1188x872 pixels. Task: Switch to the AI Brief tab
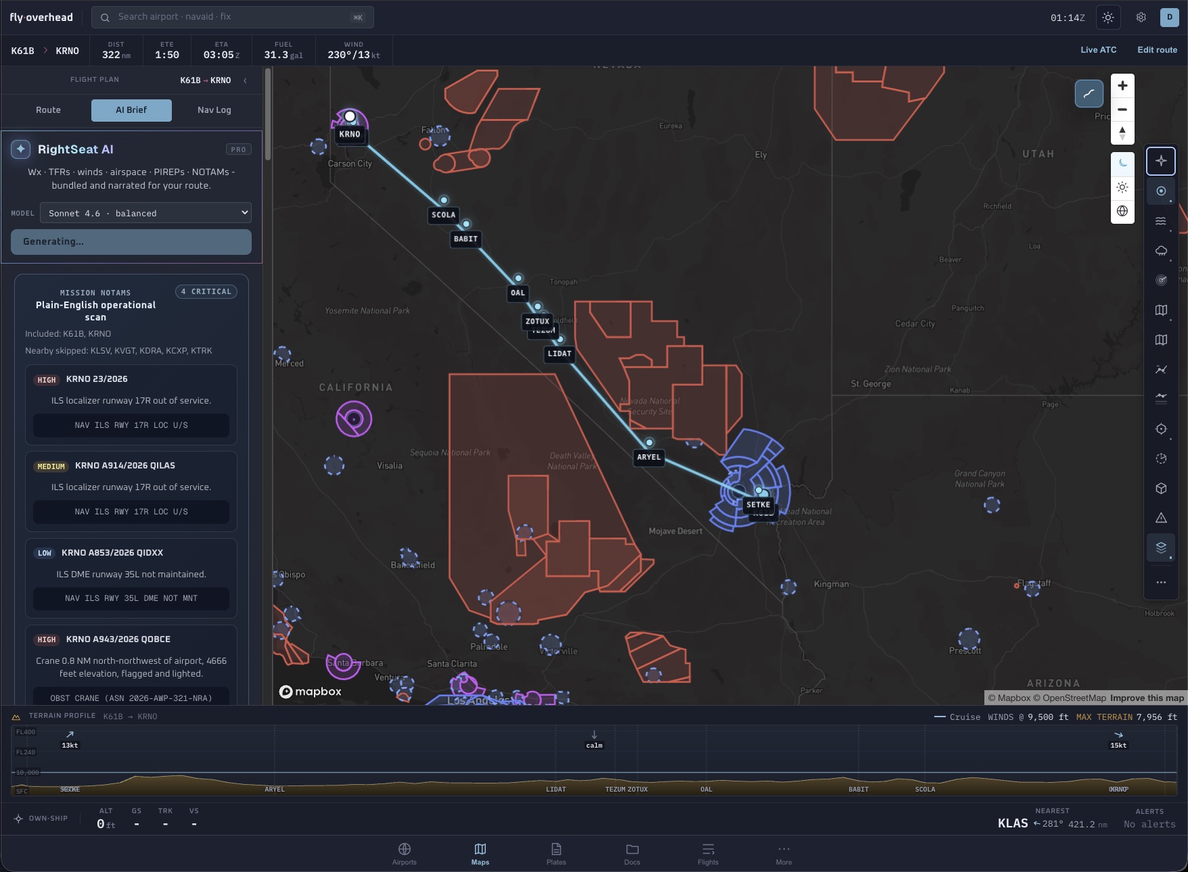[131, 110]
